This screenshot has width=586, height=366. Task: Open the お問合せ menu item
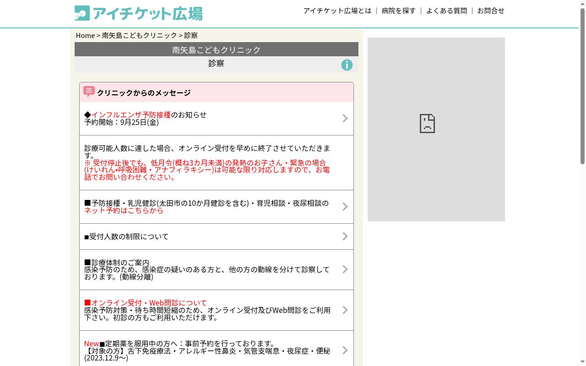[491, 11]
